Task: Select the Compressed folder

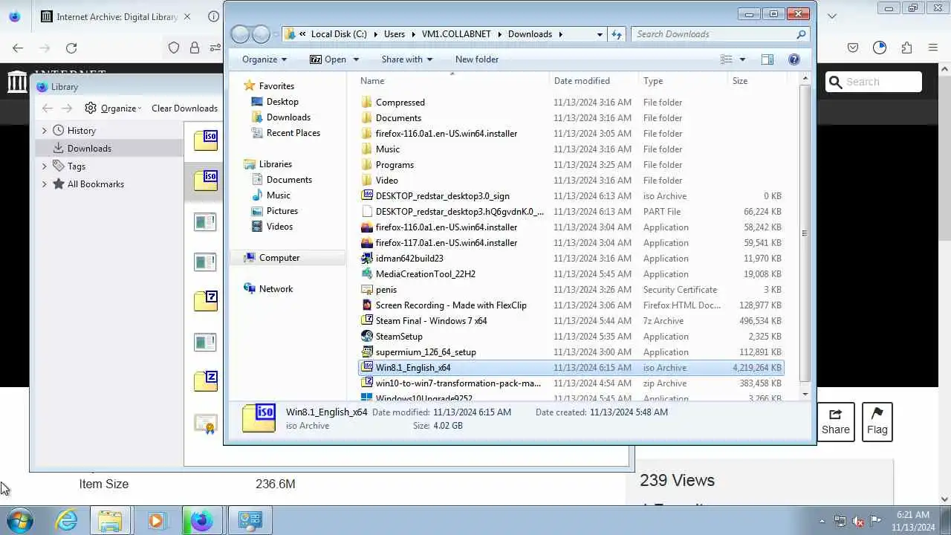Action: (x=400, y=103)
